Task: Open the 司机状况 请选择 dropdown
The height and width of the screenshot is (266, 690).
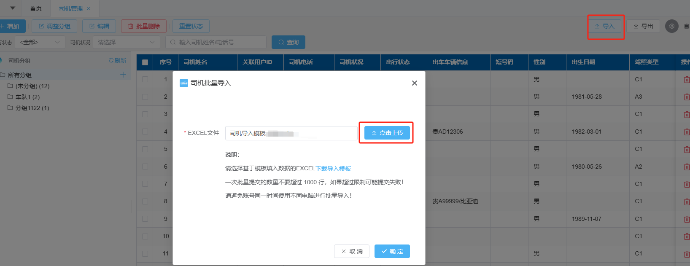Action: (x=126, y=42)
